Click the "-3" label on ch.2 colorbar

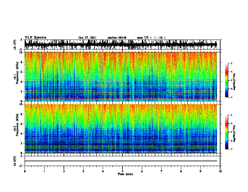click(231, 115)
